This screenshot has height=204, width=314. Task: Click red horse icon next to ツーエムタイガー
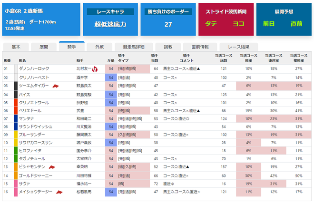click(x=56, y=86)
